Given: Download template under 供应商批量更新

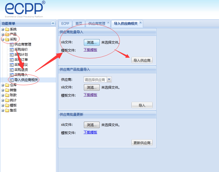Looking at the screenshot, I should (x=90, y=132).
